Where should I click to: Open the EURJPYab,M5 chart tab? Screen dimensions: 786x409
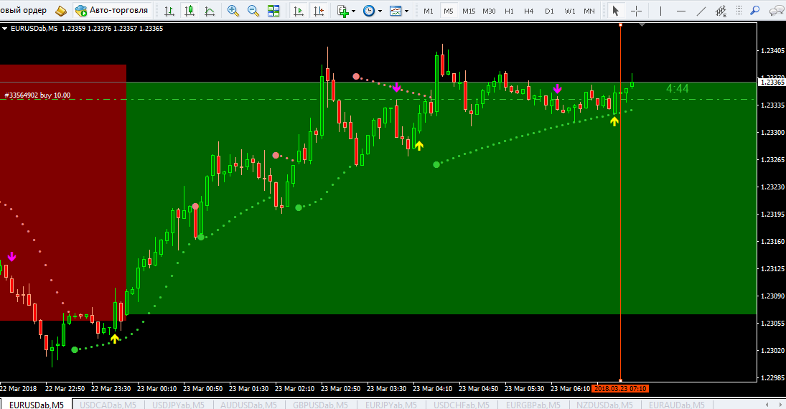pos(391,405)
